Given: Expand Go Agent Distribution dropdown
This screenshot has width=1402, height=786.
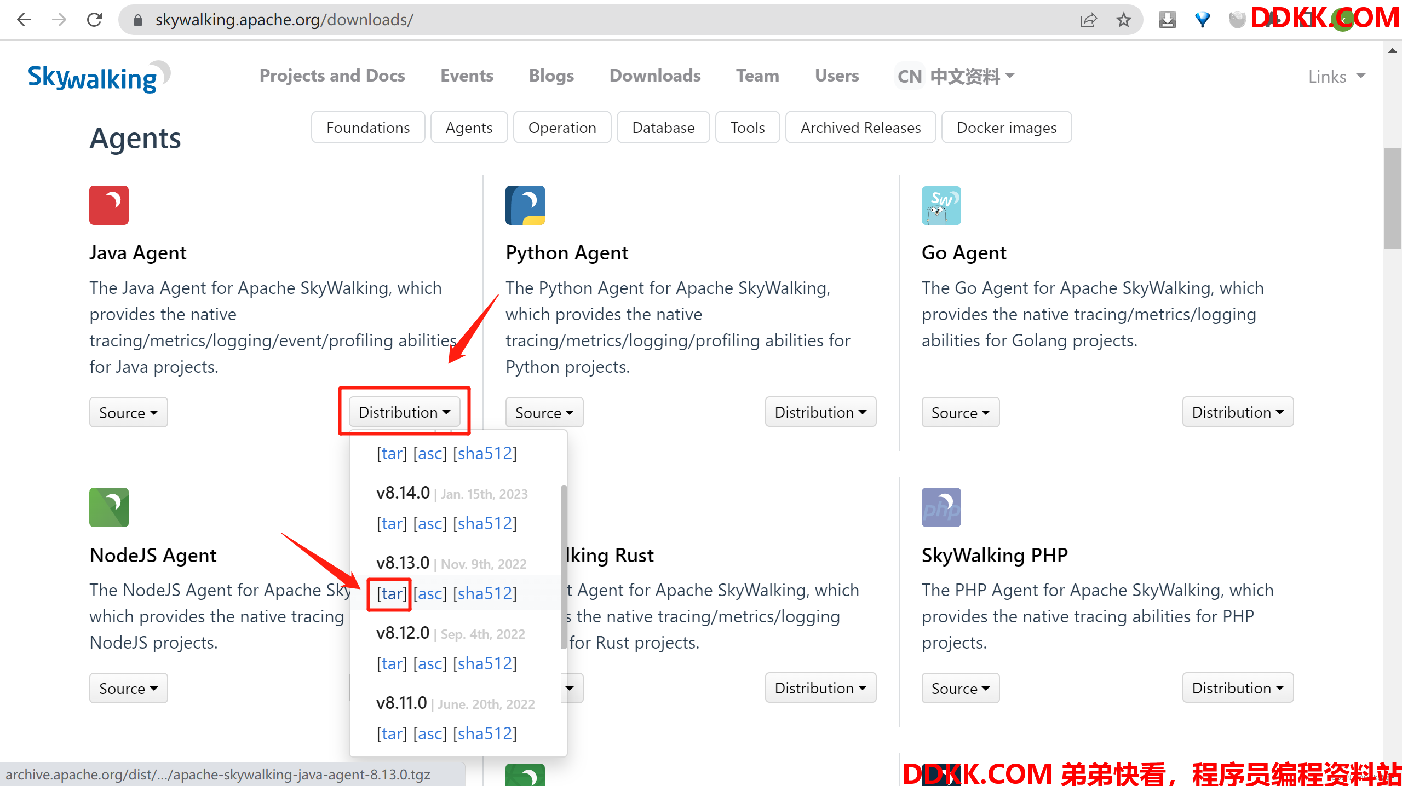Looking at the screenshot, I should tap(1238, 412).
